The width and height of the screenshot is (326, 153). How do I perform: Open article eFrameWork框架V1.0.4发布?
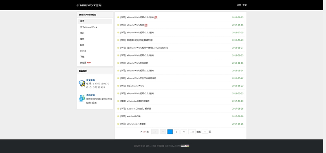tap(141, 55)
